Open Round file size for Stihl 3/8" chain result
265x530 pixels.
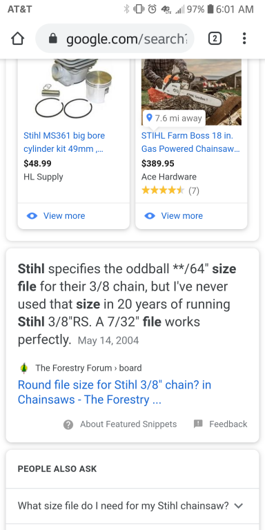point(115,392)
